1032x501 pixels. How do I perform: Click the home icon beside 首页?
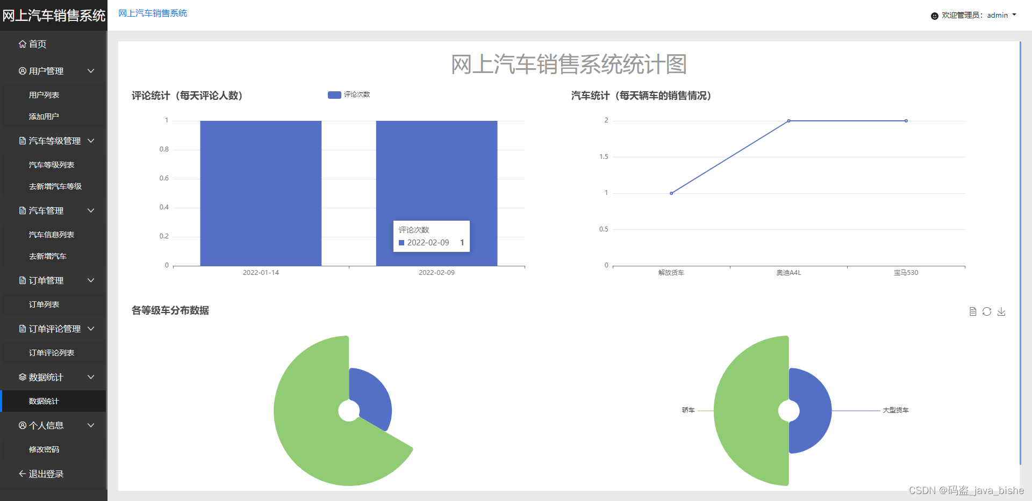23,44
